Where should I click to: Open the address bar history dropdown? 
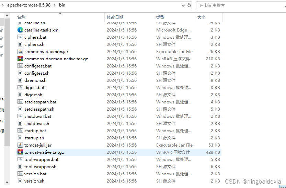pos(183,5)
